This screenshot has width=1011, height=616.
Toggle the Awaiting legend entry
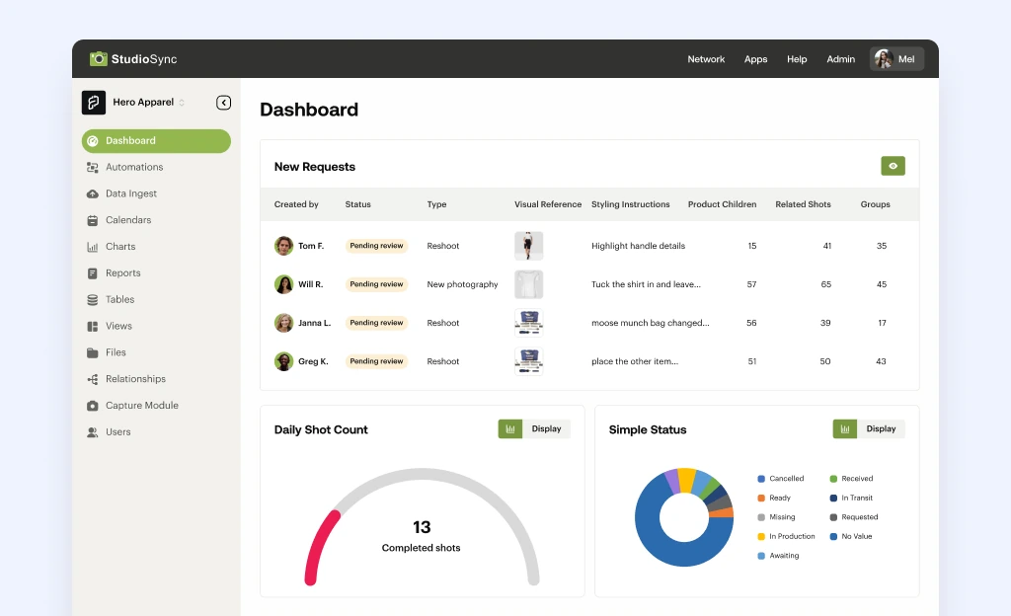pyautogui.click(x=778, y=556)
